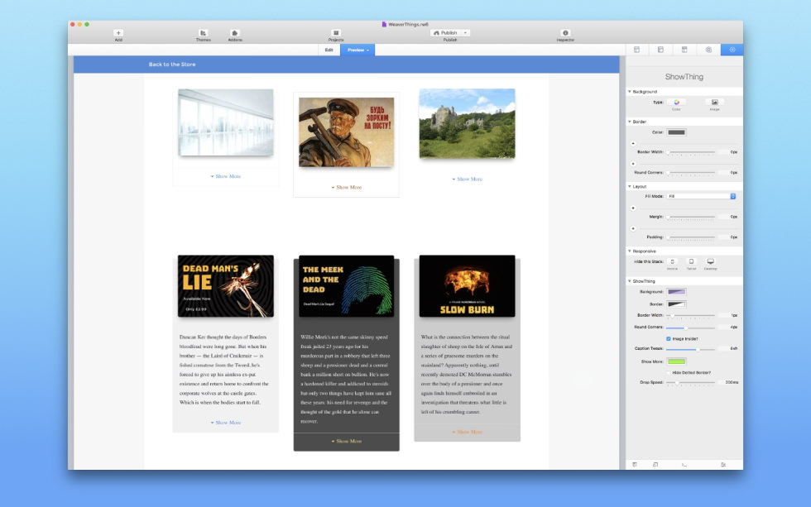The height and width of the screenshot is (507, 811).
Task: Choose Image background type icon
Action: click(x=714, y=103)
